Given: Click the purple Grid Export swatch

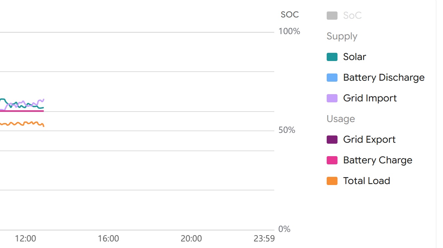Looking at the screenshot, I should pos(332,139).
